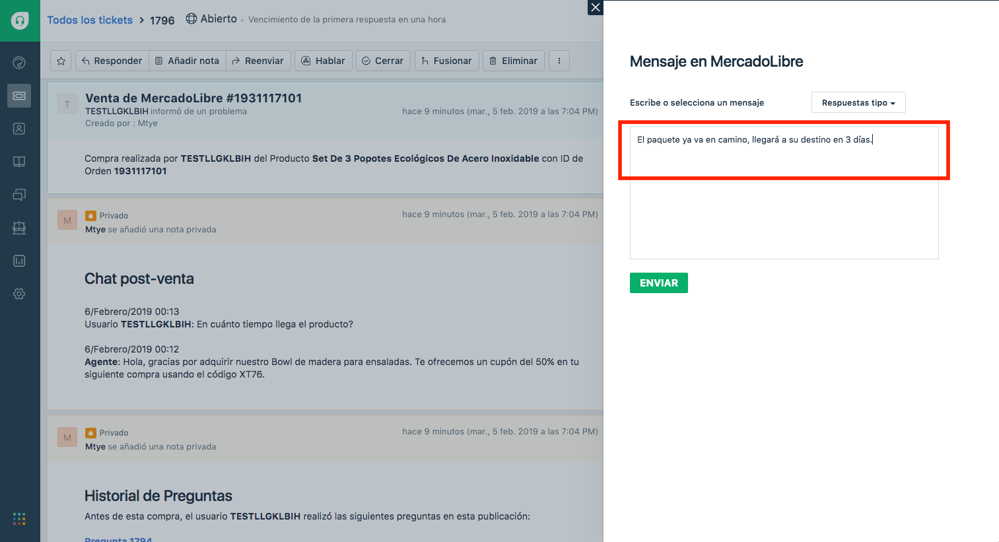The image size is (999, 542).
Task: Click the Freshdesk headset logo
Action: coord(20,20)
